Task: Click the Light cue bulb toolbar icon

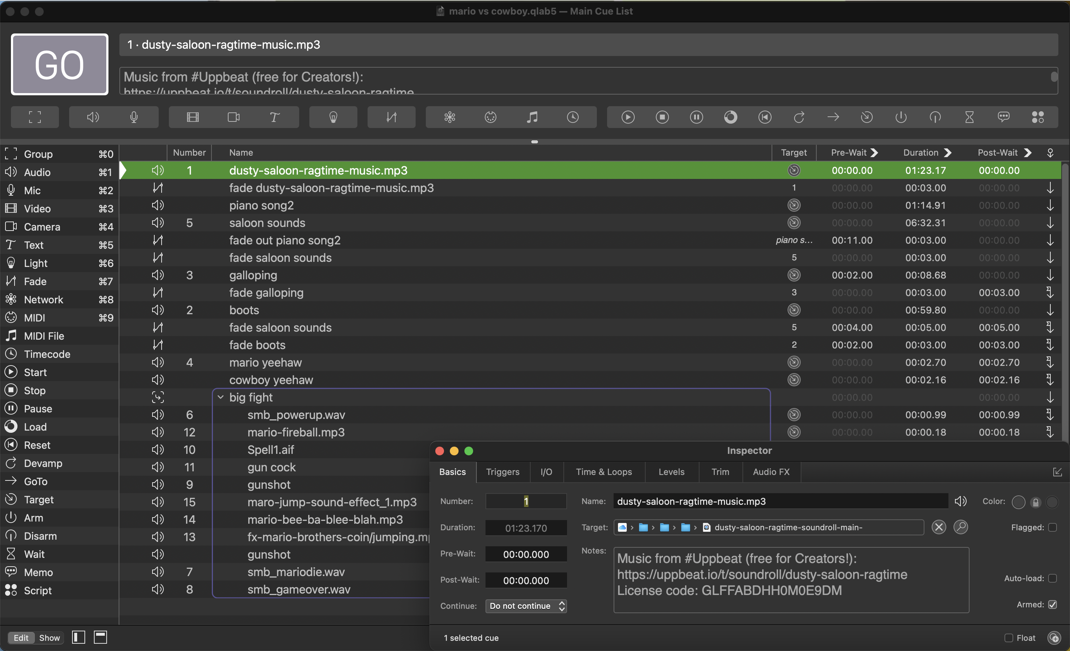Action: coord(333,117)
